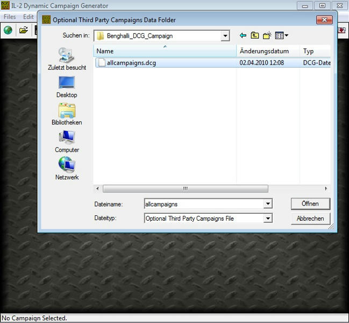Screen dimensions: 349x323
Task: Click the DCG-Datei type cell
Action: click(317, 63)
